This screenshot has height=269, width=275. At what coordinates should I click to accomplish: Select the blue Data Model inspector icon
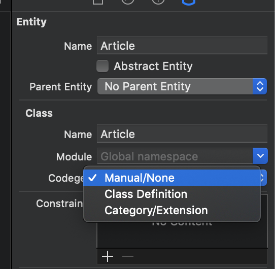click(x=189, y=2)
